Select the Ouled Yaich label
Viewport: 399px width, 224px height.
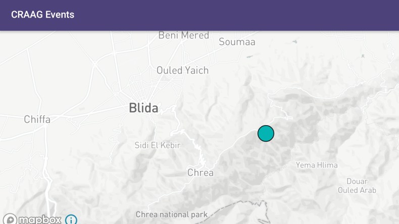182,70
